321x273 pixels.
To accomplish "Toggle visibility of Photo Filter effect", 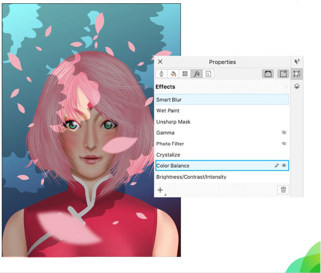I will [284, 144].
